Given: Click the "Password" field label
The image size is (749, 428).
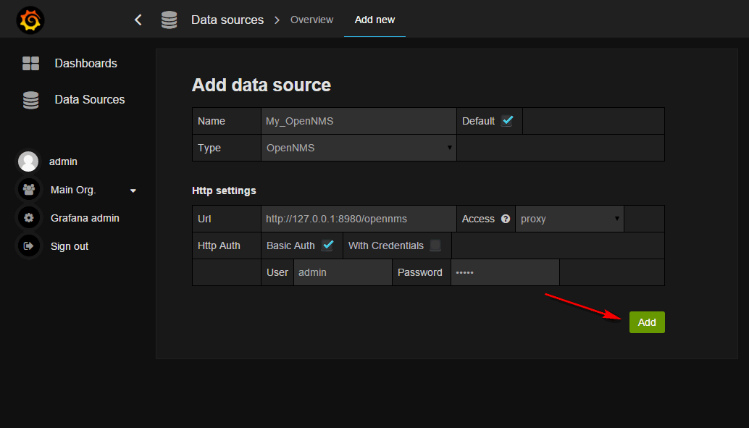Looking at the screenshot, I should 420,272.
